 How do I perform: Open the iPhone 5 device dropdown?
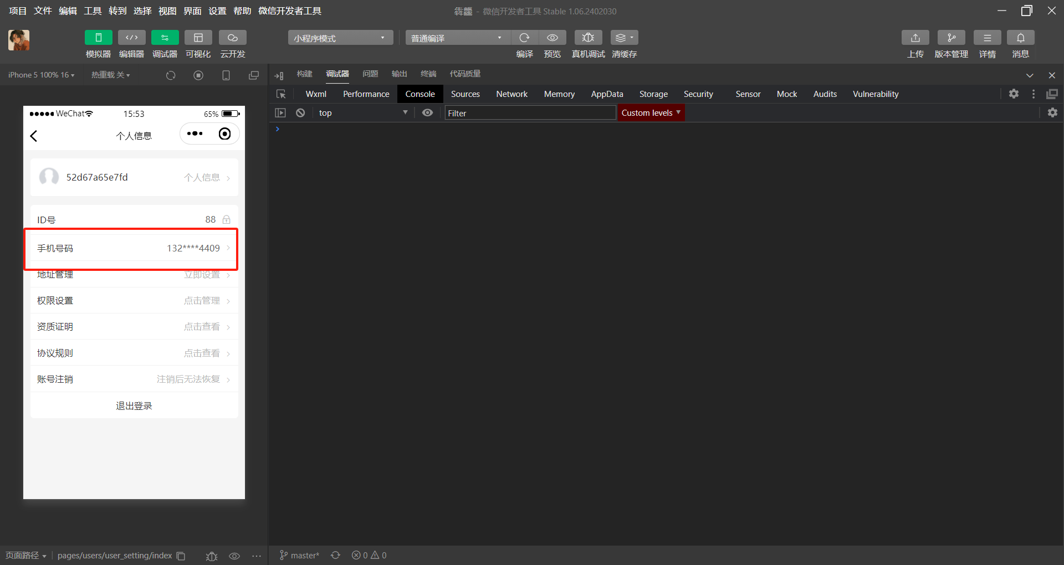click(x=42, y=75)
